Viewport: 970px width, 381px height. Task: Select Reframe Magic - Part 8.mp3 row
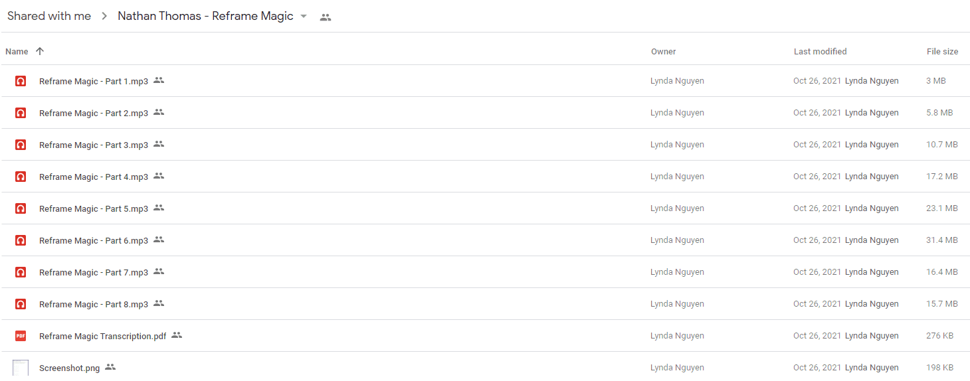coord(485,304)
